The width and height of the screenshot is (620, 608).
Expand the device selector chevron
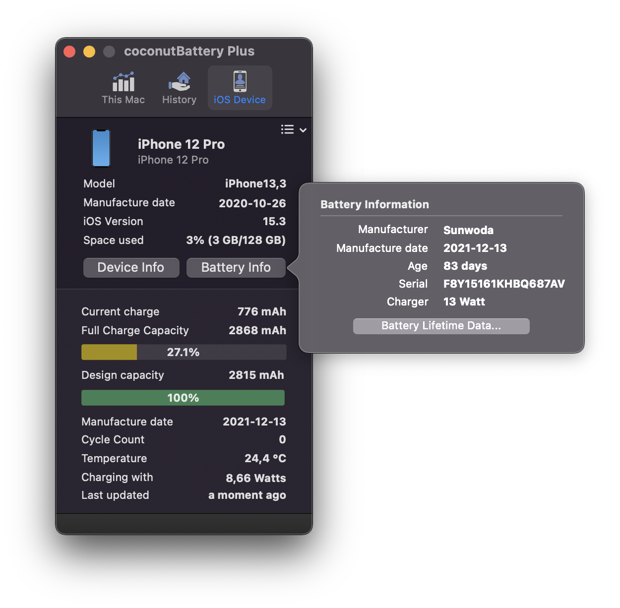click(x=303, y=130)
